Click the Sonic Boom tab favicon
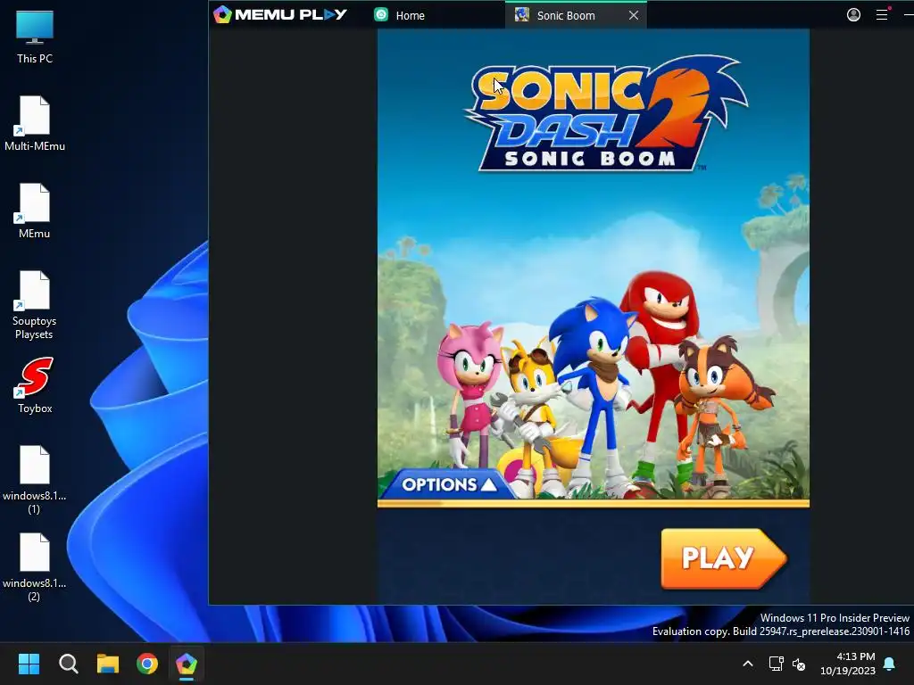This screenshot has height=685, width=914. click(x=521, y=15)
